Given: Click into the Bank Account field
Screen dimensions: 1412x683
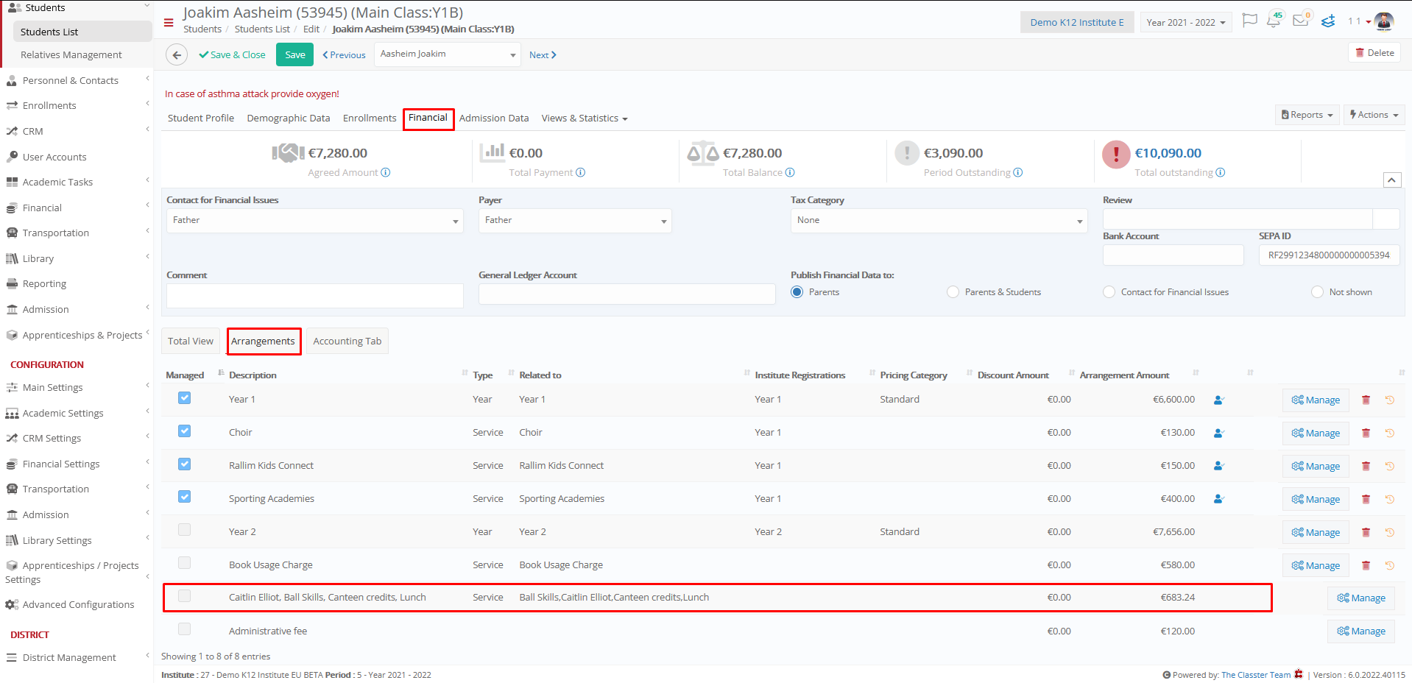Looking at the screenshot, I should [1173, 255].
